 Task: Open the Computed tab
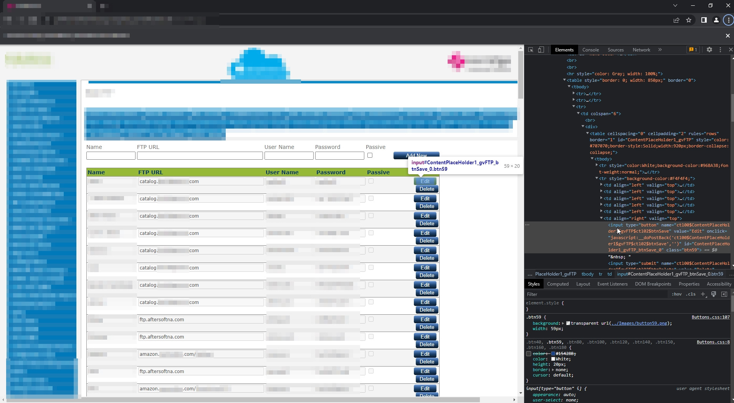(x=558, y=284)
